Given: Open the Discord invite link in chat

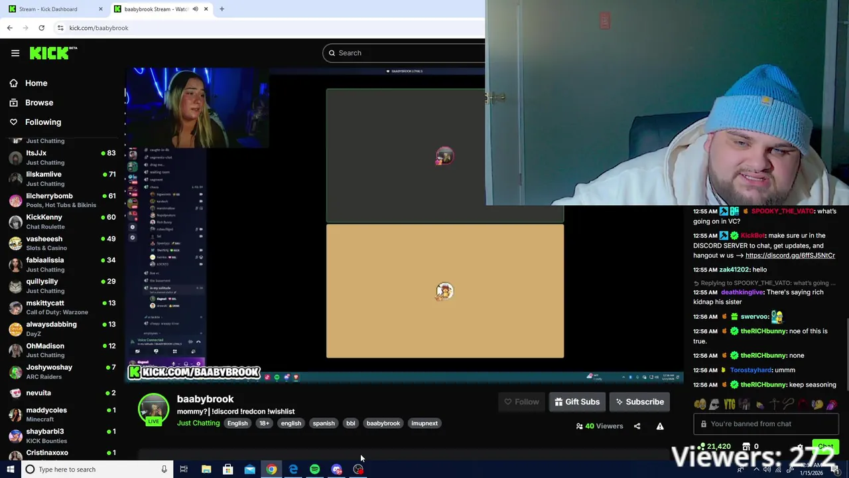Looking at the screenshot, I should (x=790, y=256).
